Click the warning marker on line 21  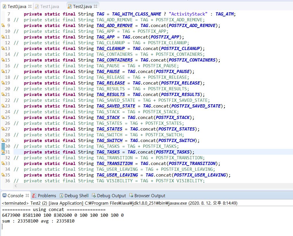[3, 94]
